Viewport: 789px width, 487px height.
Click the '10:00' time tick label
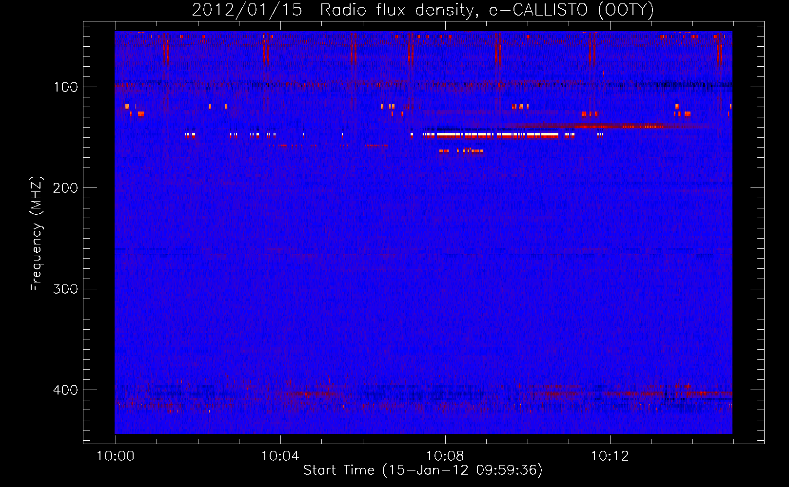coord(116,456)
